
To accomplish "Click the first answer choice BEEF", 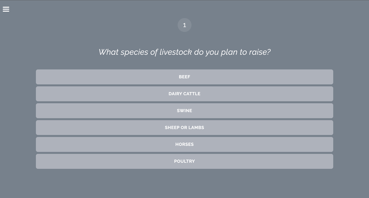I will click(184, 77).
